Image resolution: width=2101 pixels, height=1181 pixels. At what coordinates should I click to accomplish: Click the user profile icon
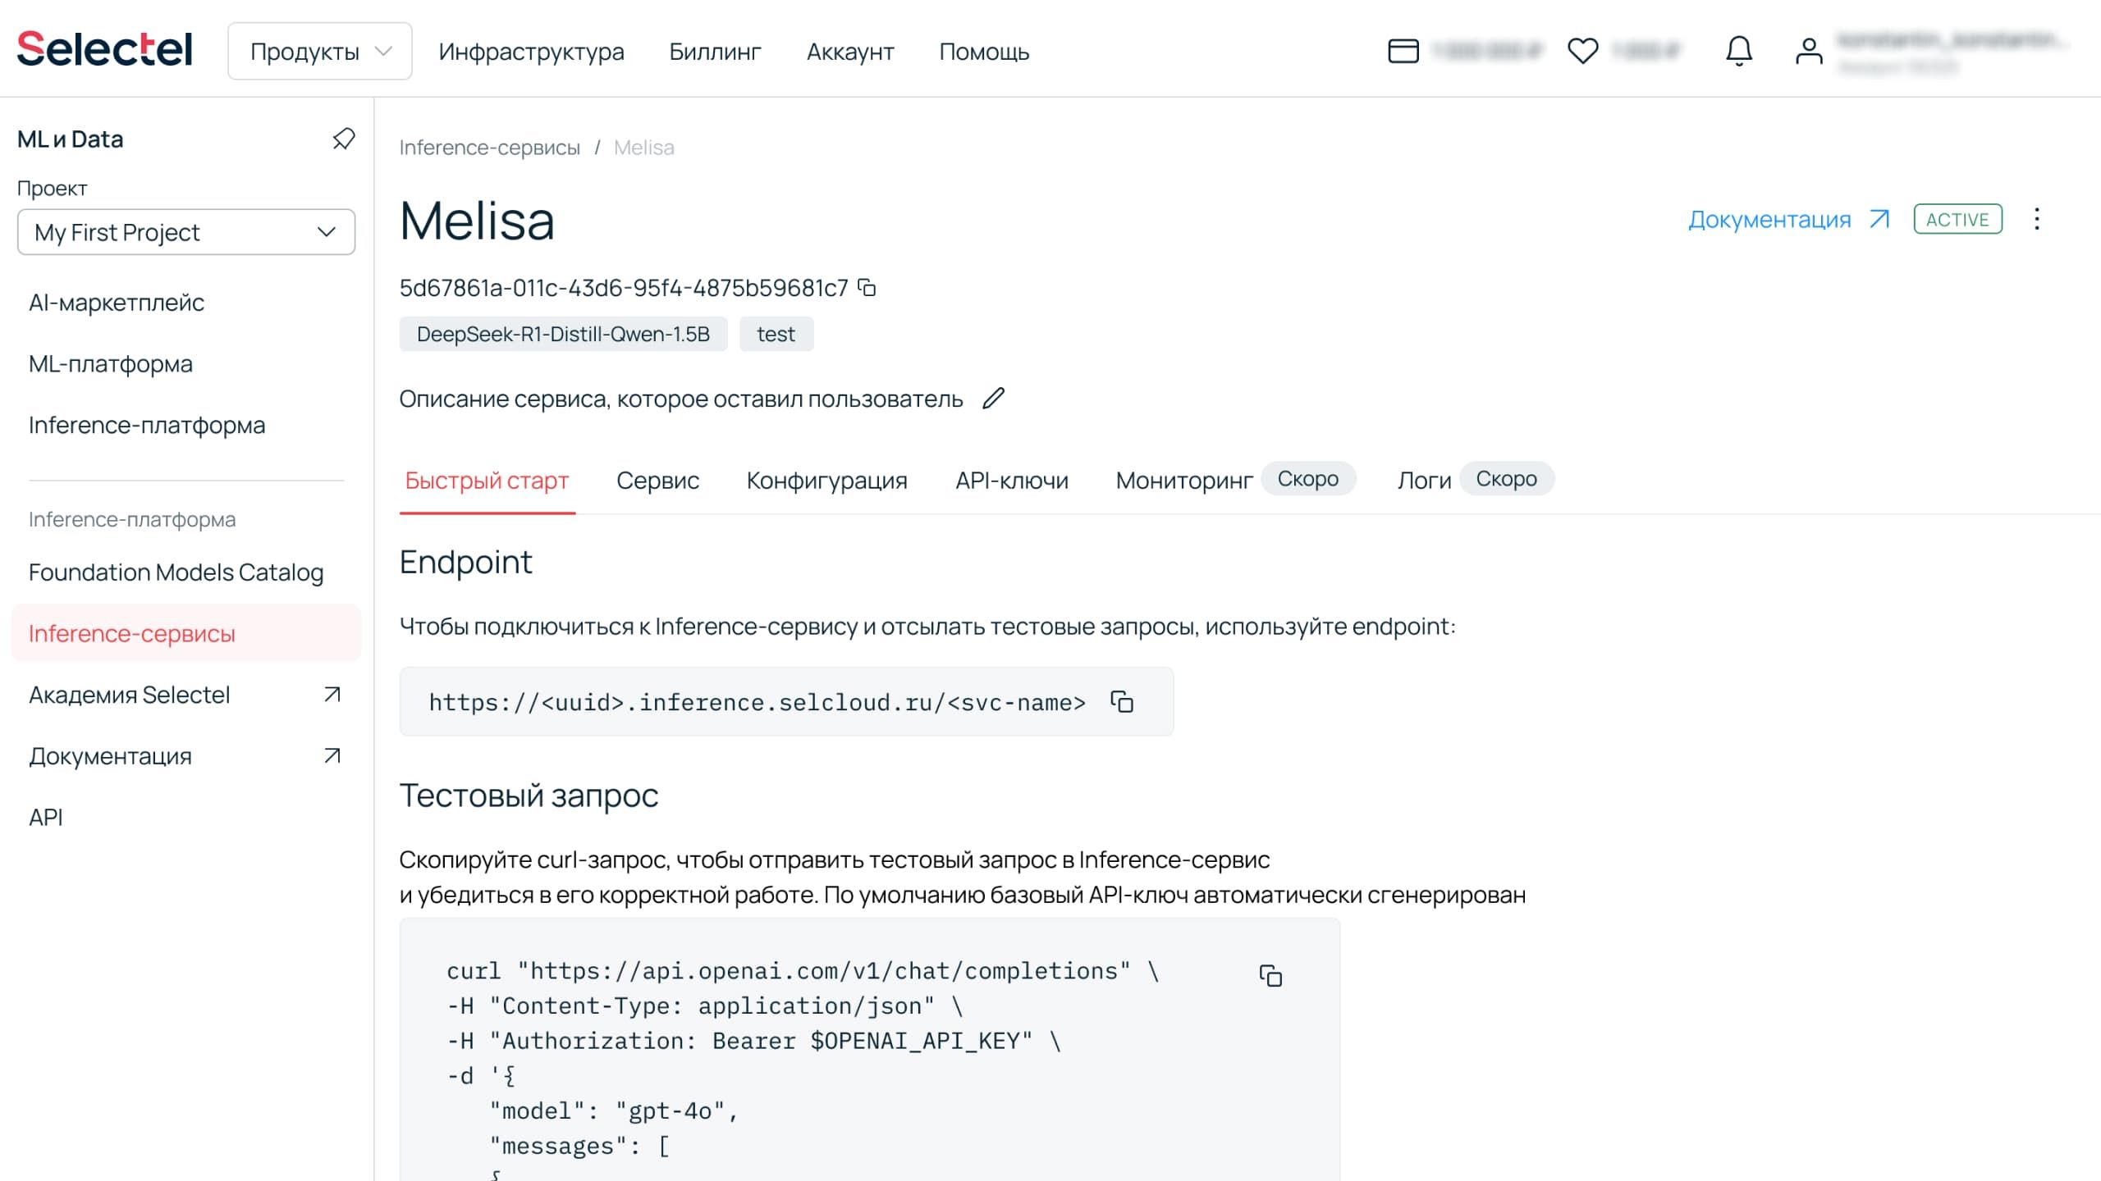point(1809,51)
